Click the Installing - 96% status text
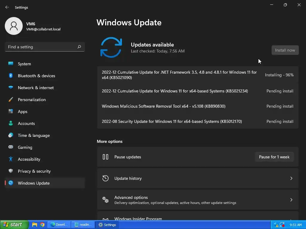306x229 pixels. 279,75
